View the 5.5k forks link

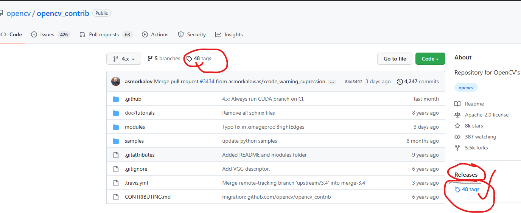[x=476, y=148]
